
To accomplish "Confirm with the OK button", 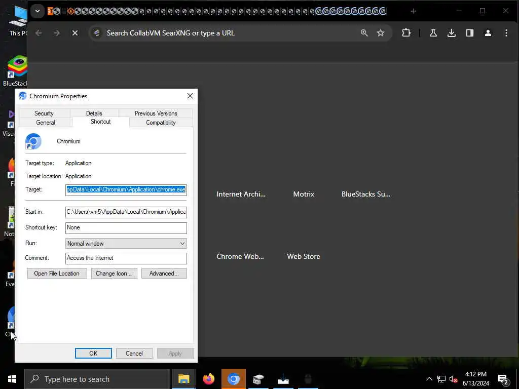I will [x=93, y=353].
